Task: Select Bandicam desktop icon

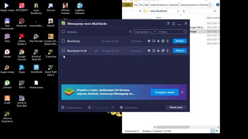Action: pyautogui.click(x=22, y=23)
